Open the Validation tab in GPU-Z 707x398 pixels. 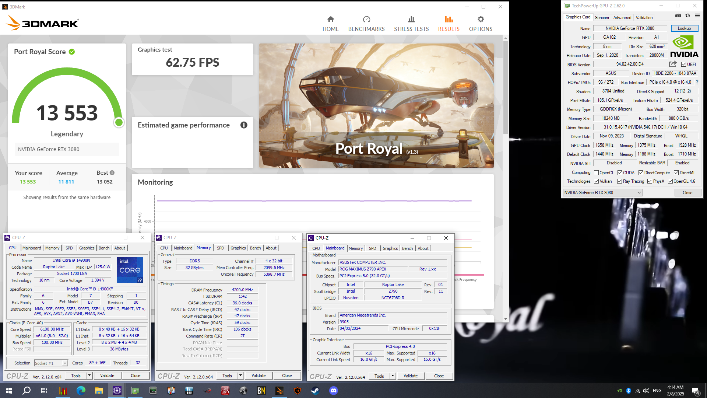[x=644, y=17]
